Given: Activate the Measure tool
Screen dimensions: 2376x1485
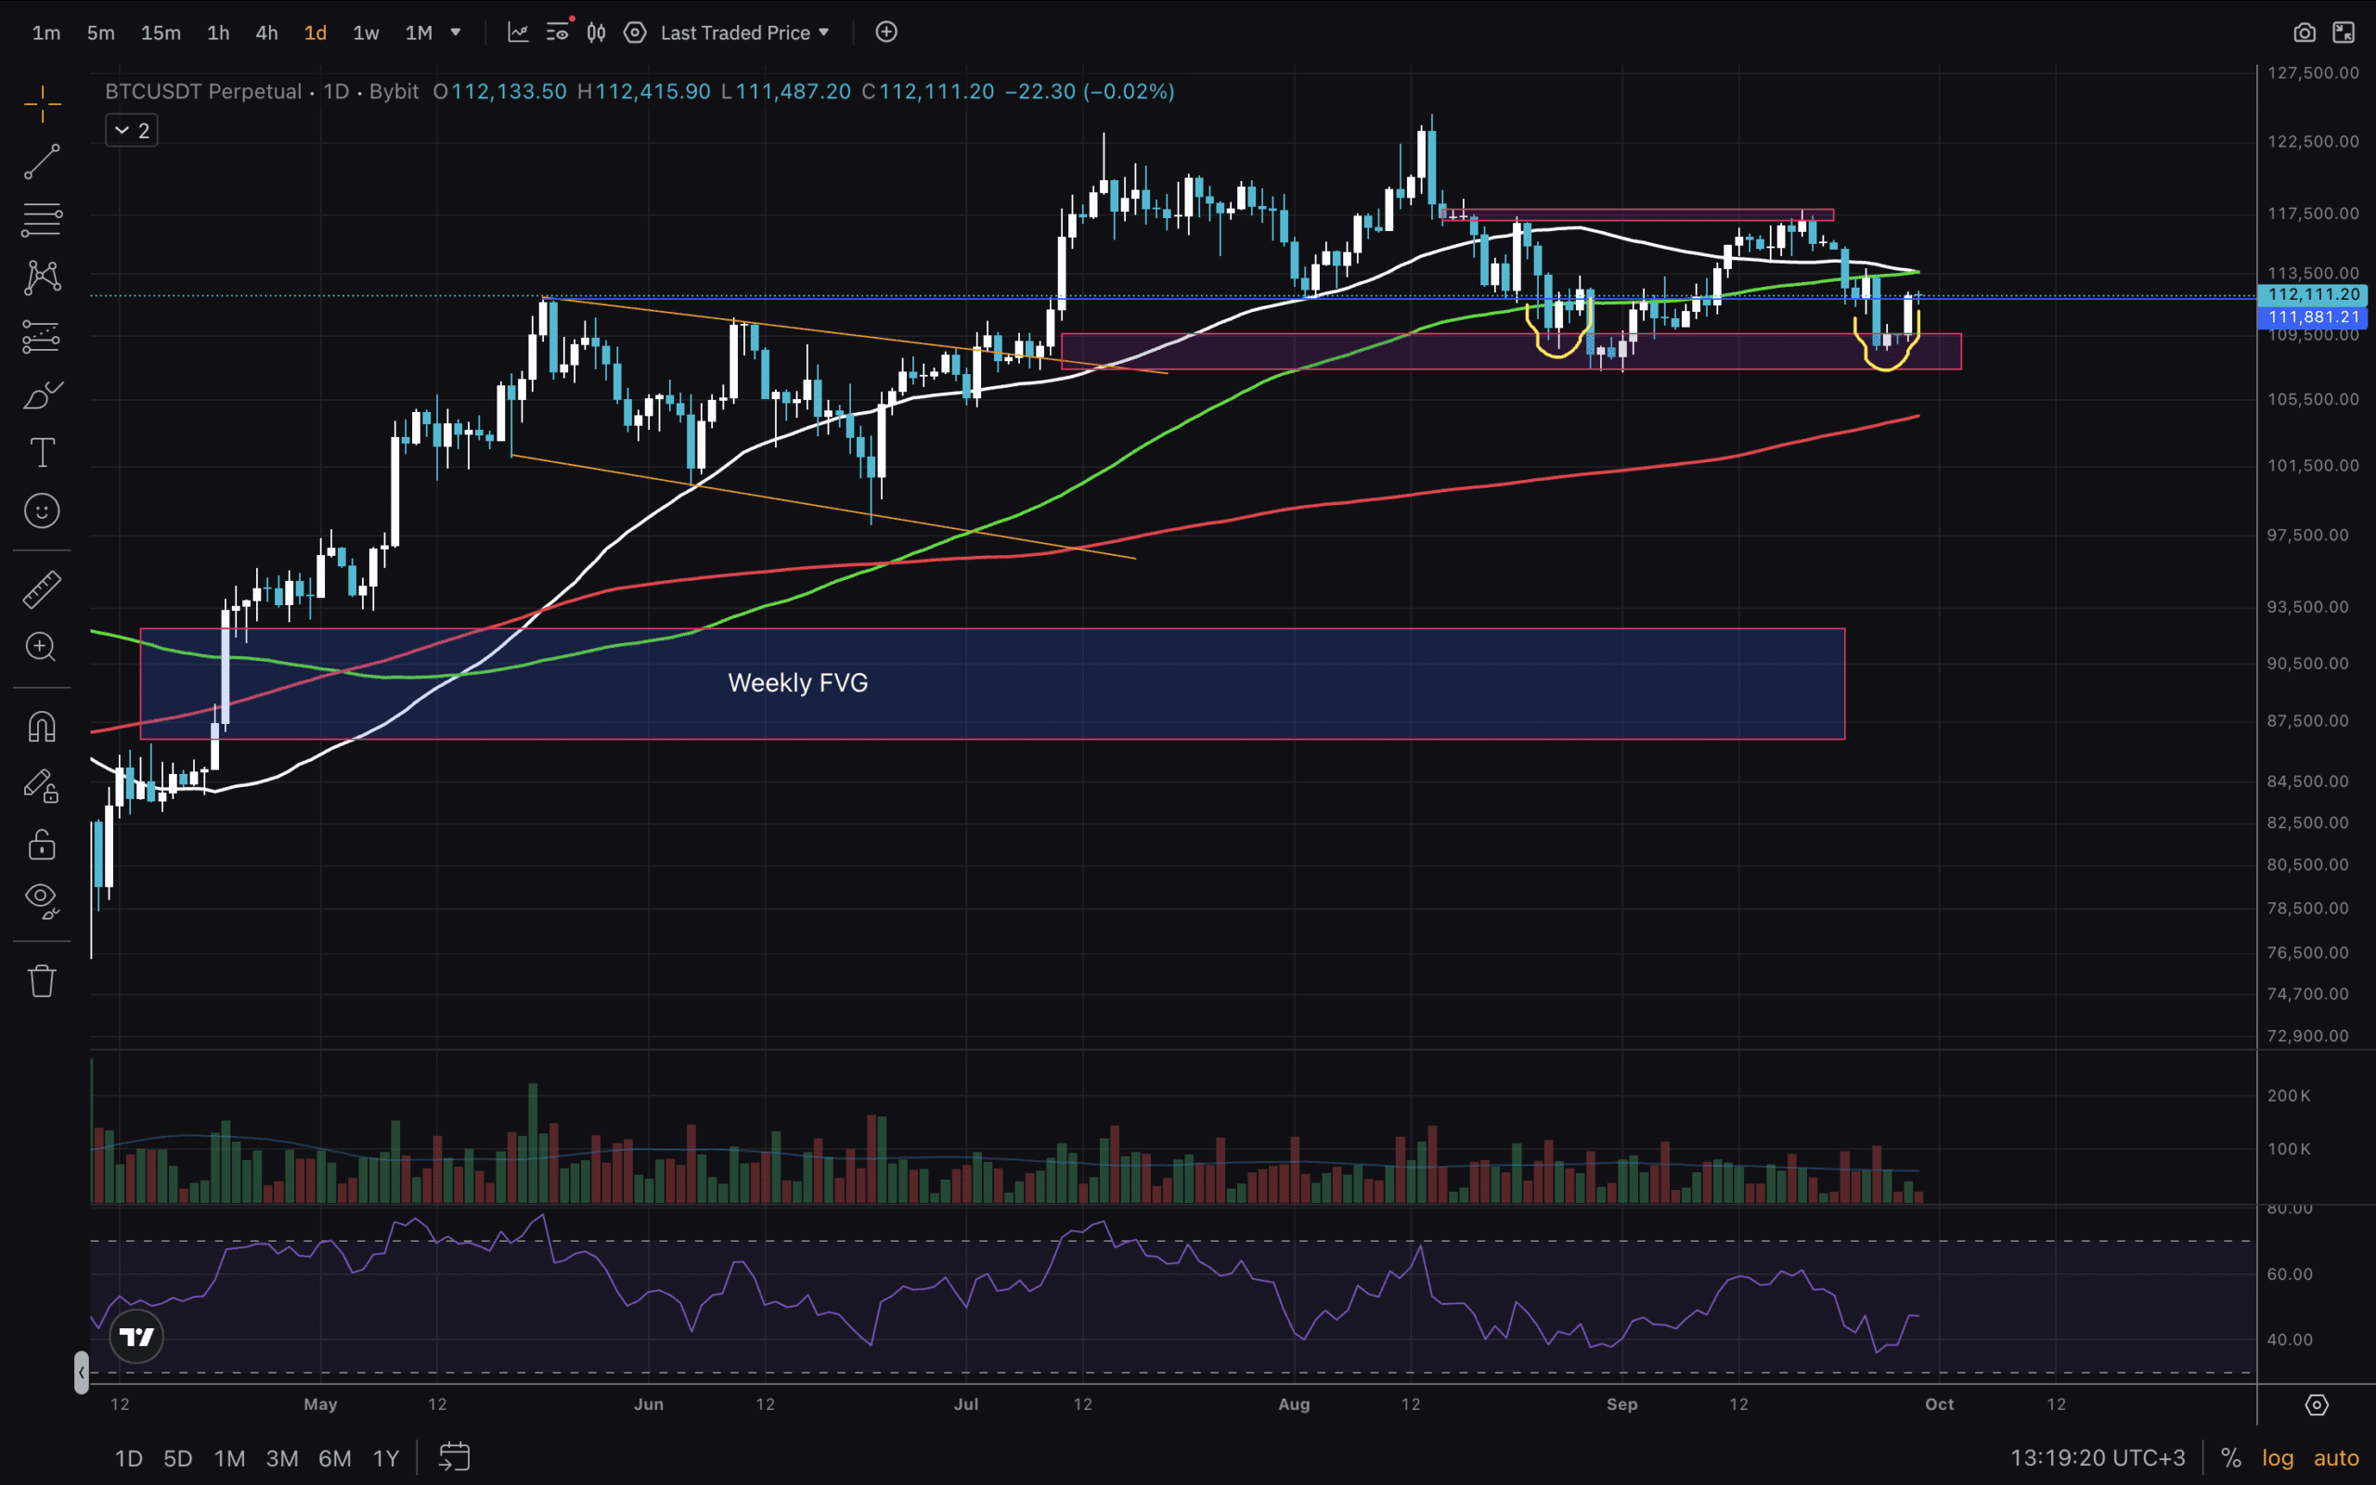Looking at the screenshot, I should point(41,588).
